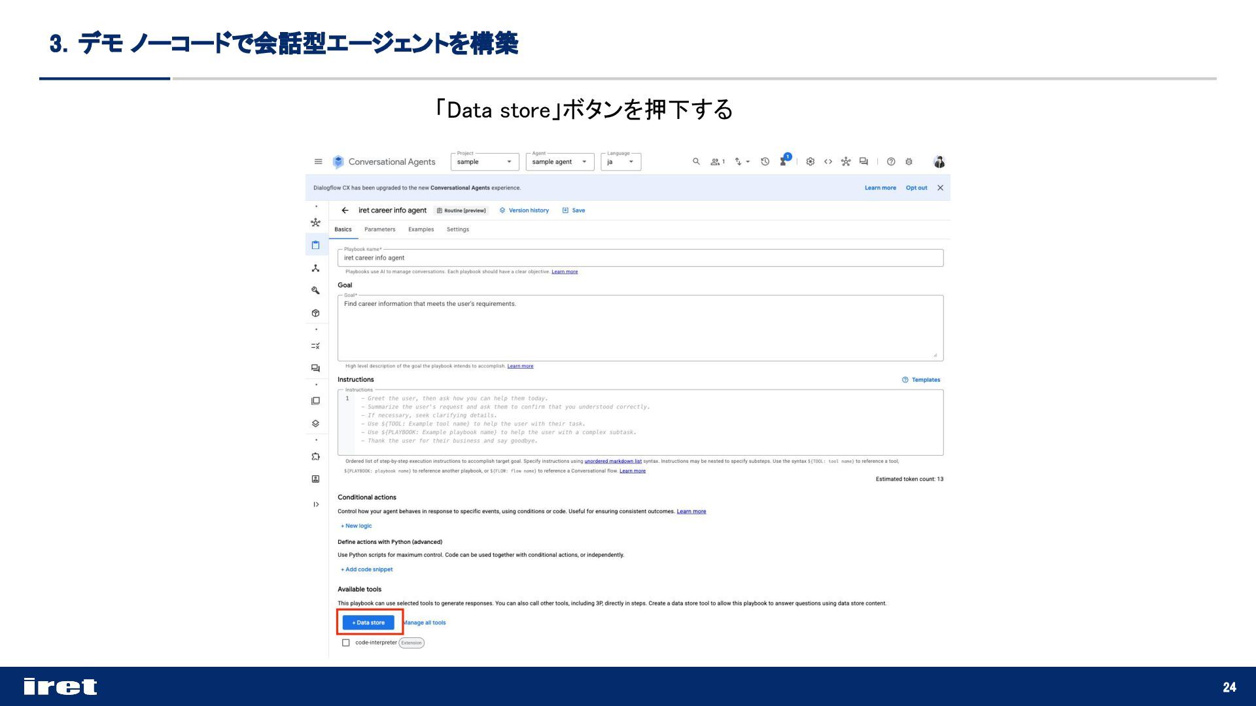Open the Language dropdown showing ja
This screenshot has width=1256, height=706.
coord(621,161)
